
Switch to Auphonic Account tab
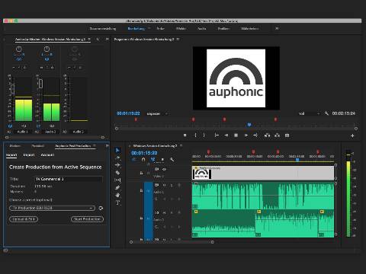click(x=47, y=155)
